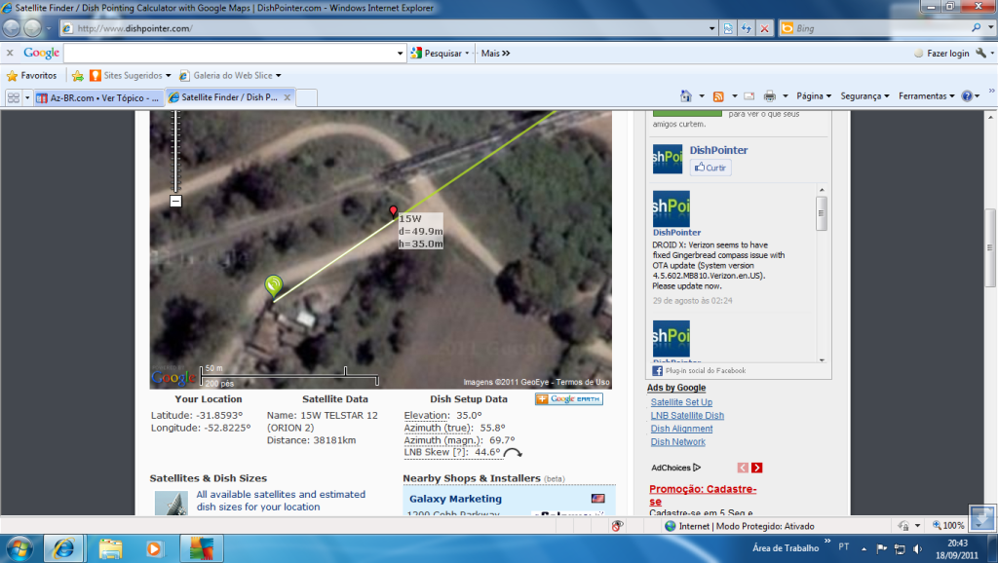
Task: Click the Google toolbar wrench settings icon
Action: 980,53
